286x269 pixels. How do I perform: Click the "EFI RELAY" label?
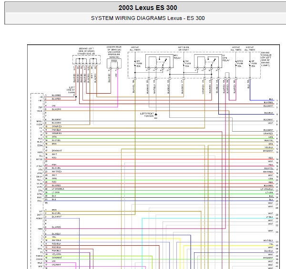coord(177,57)
